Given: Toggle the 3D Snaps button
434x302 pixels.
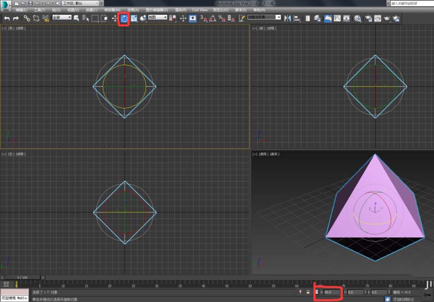Looking at the screenshot, I should pyautogui.click(x=204, y=19).
